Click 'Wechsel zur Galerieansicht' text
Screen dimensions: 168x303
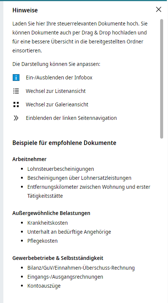pyautogui.click(x=57, y=104)
